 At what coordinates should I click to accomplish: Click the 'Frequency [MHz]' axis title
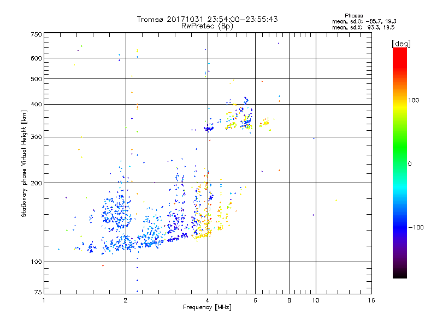207,307
